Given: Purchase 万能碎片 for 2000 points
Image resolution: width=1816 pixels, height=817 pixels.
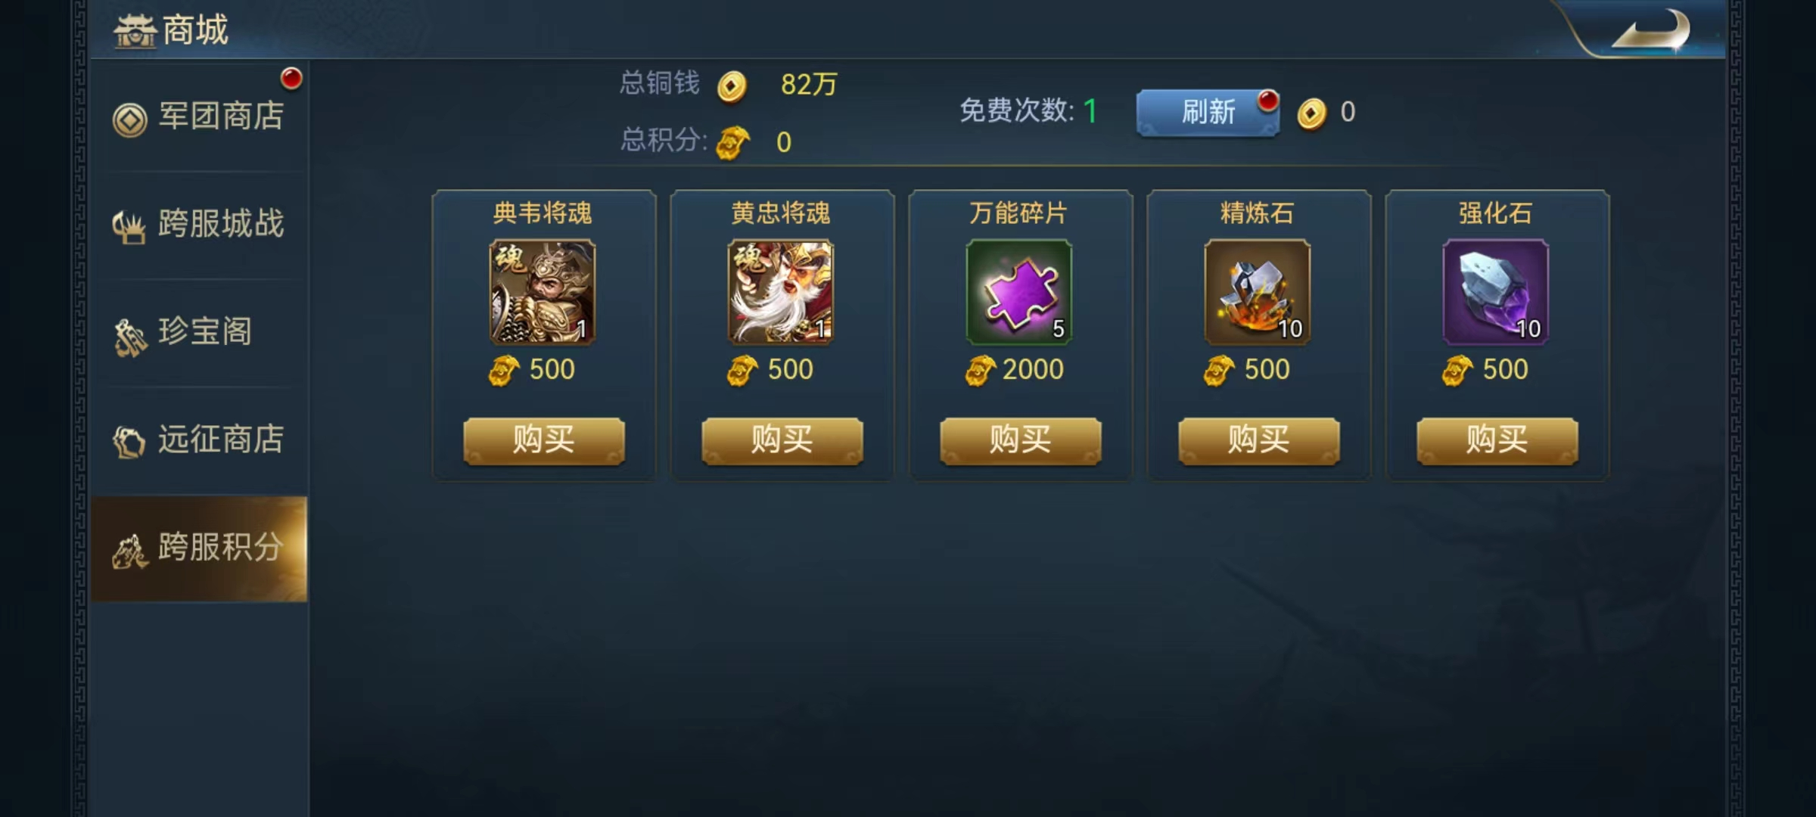Looking at the screenshot, I should coord(1021,440).
